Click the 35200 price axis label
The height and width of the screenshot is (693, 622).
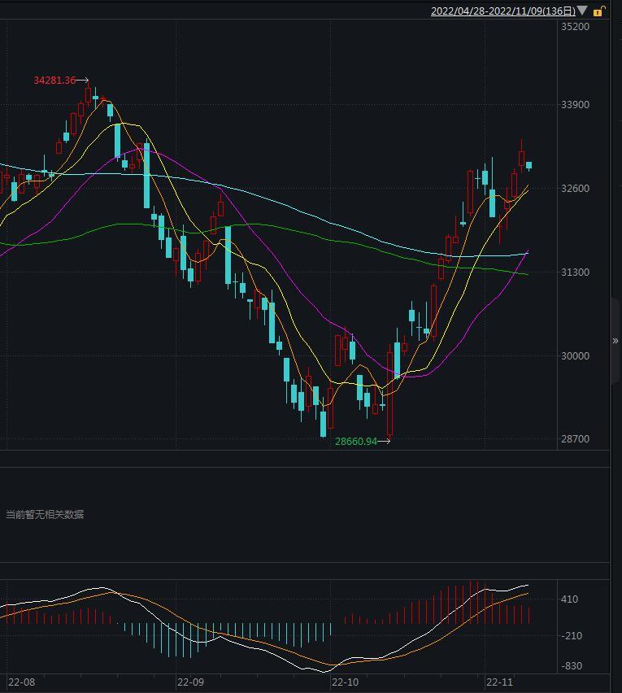pos(575,27)
